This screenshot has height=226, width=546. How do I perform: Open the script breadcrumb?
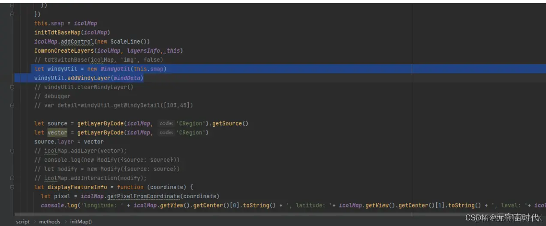[23, 222]
